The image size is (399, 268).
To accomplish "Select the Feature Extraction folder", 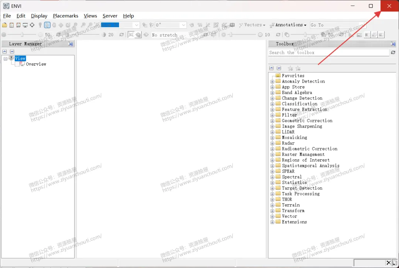I will pos(304,109).
